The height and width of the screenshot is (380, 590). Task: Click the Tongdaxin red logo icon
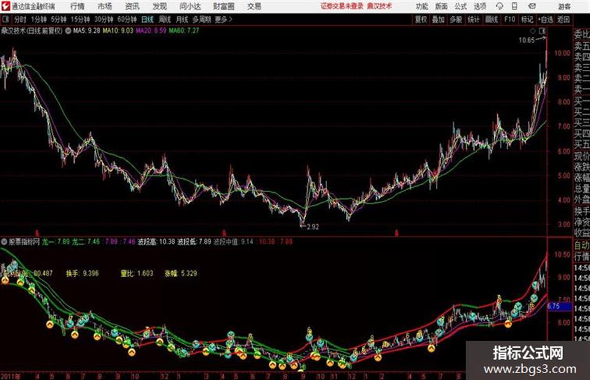tap(6, 6)
